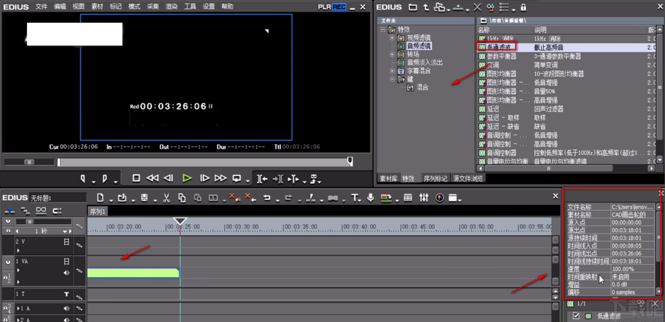Click the microphone Voice Over icon
665x322 pixels.
370,198
